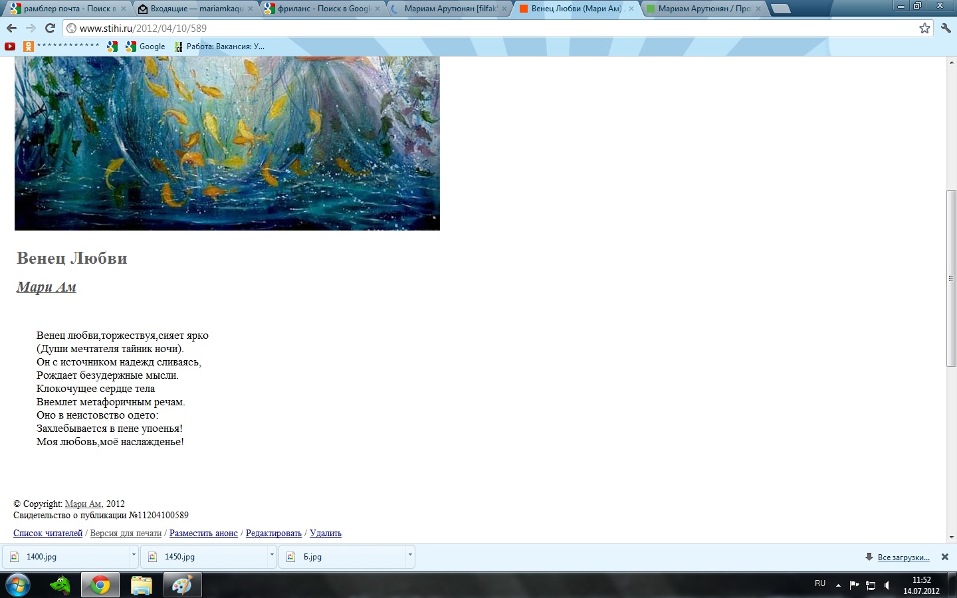Open a new tab button

(781, 9)
